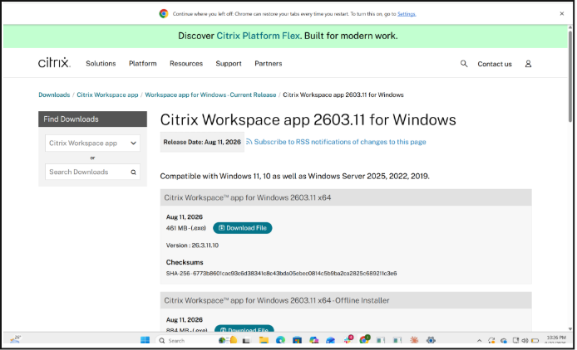Open the Windows Start menu
The image size is (577, 350).
[145, 340]
